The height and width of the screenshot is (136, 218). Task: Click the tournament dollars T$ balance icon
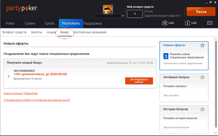(164, 23)
